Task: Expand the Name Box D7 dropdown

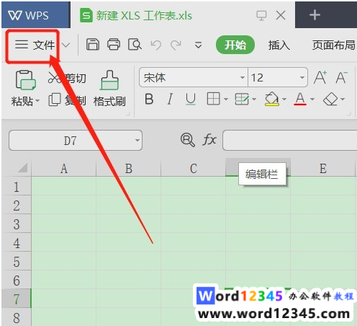Action: [137, 141]
